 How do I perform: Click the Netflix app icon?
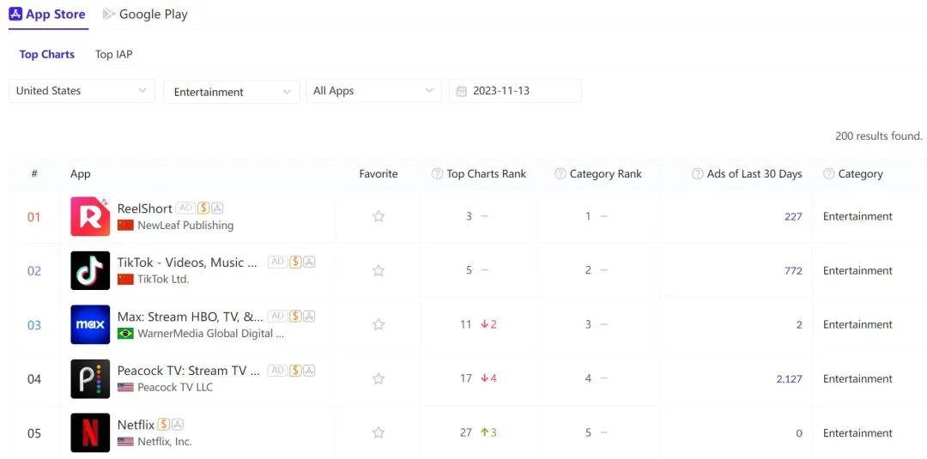(x=90, y=432)
